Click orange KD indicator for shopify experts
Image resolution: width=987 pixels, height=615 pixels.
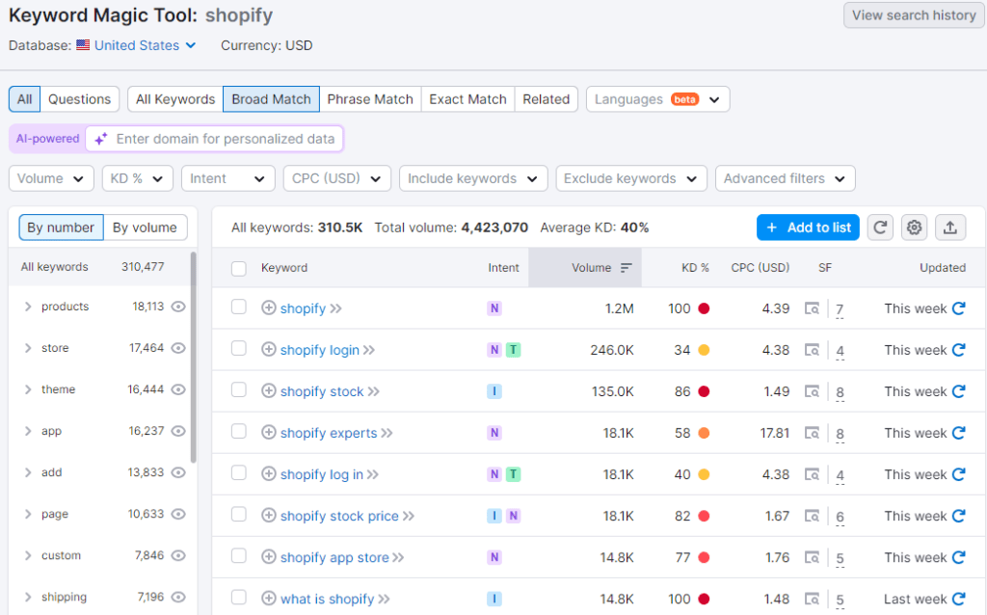click(704, 433)
